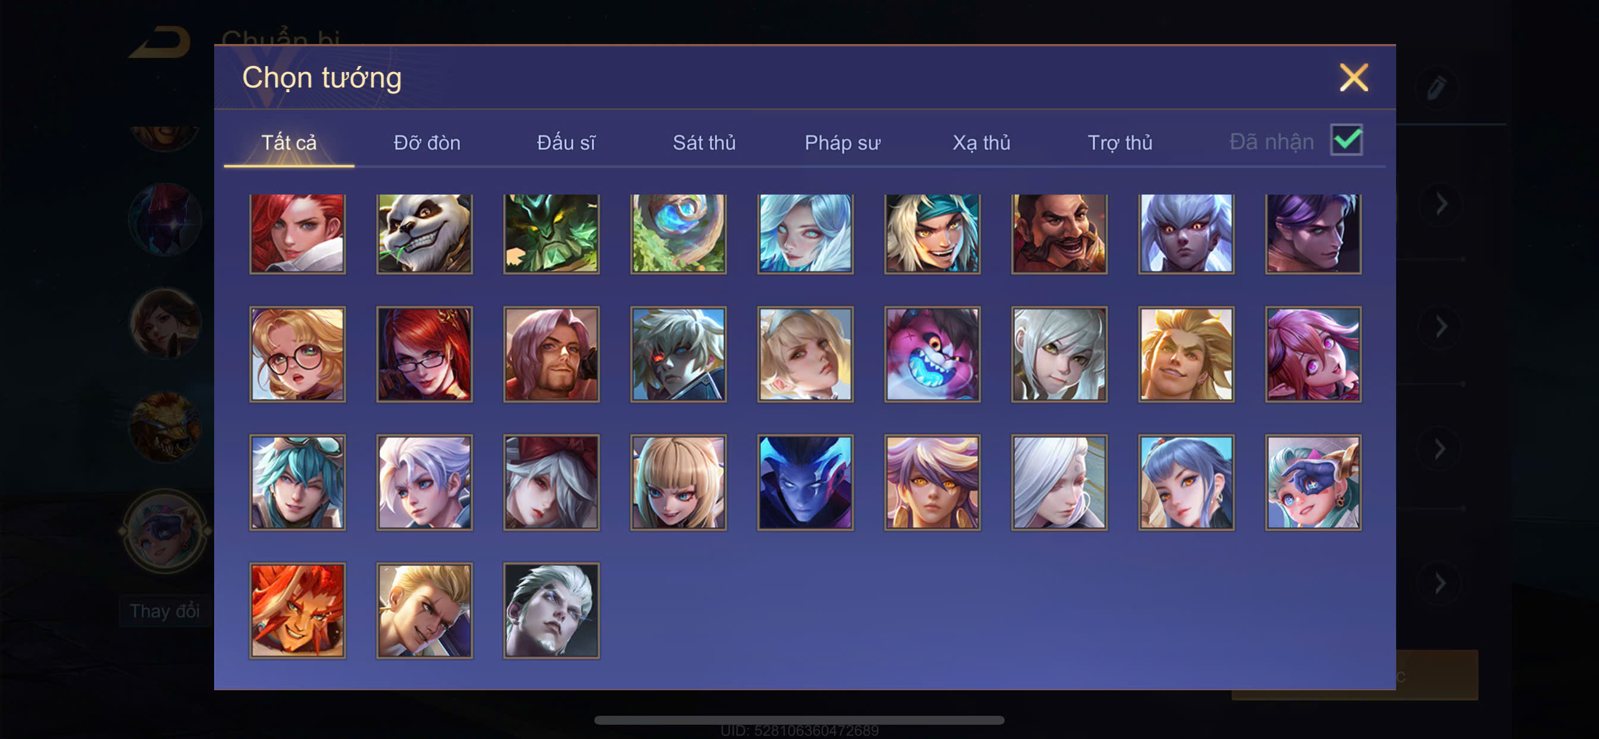This screenshot has height=739, width=1599.
Task: Close the Chọn tướng dialog
Action: 1353,77
